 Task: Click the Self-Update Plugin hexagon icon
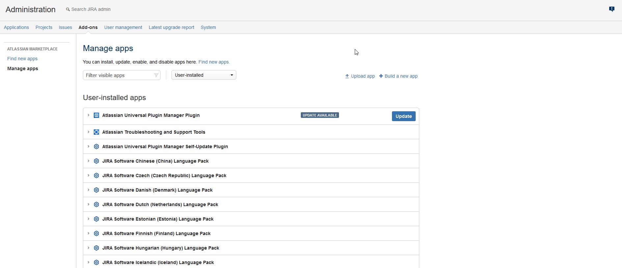pos(96,147)
